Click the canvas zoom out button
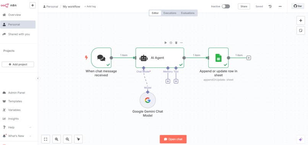This screenshot has height=145, width=308. coord(67,139)
